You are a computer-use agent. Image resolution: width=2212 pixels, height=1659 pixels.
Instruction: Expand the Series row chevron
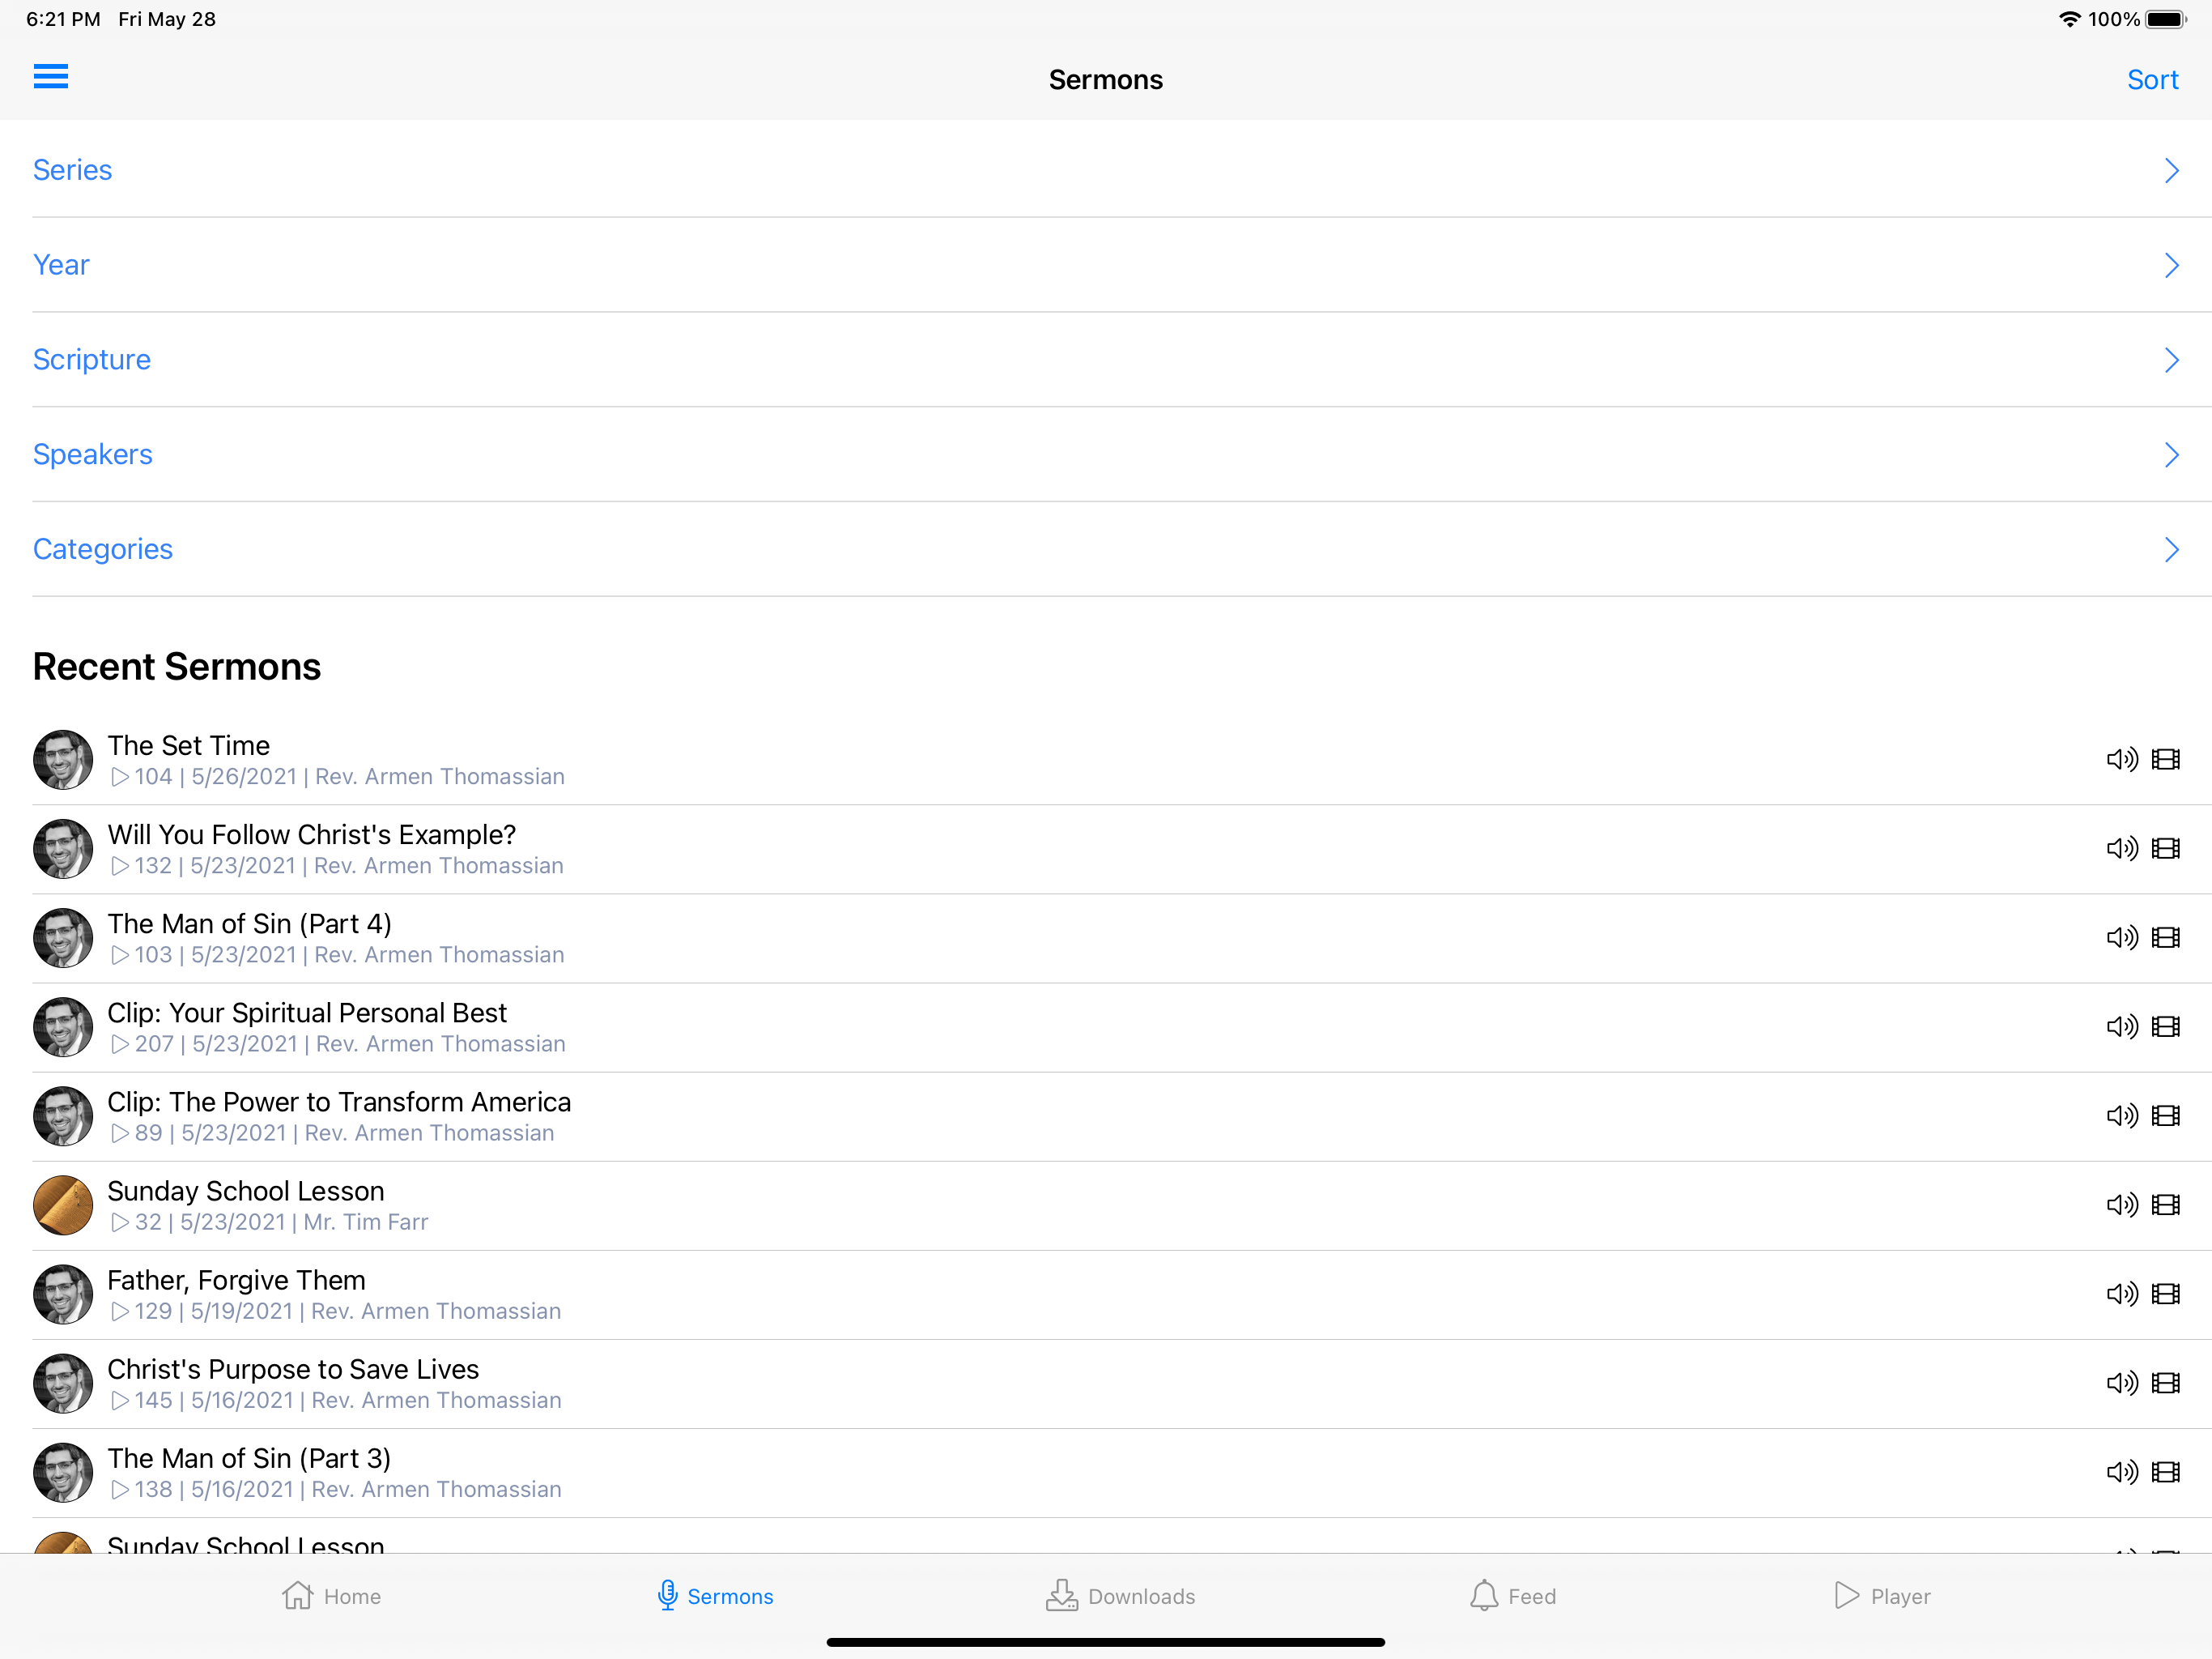pyautogui.click(x=2171, y=170)
